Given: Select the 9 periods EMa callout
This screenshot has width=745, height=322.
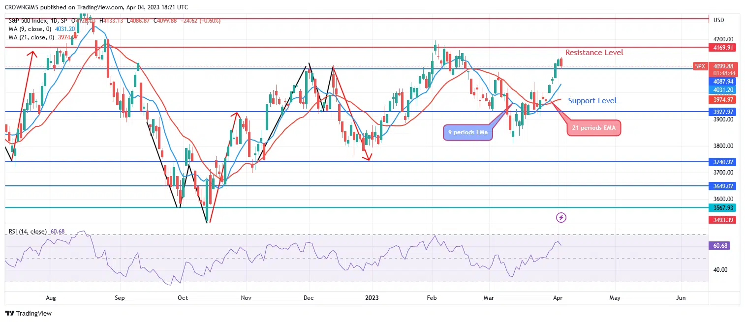Looking at the screenshot, I should pyautogui.click(x=467, y=133).
